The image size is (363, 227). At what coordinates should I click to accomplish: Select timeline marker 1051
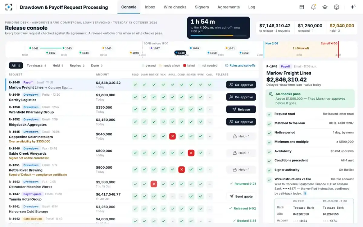(x=230, y=48)
